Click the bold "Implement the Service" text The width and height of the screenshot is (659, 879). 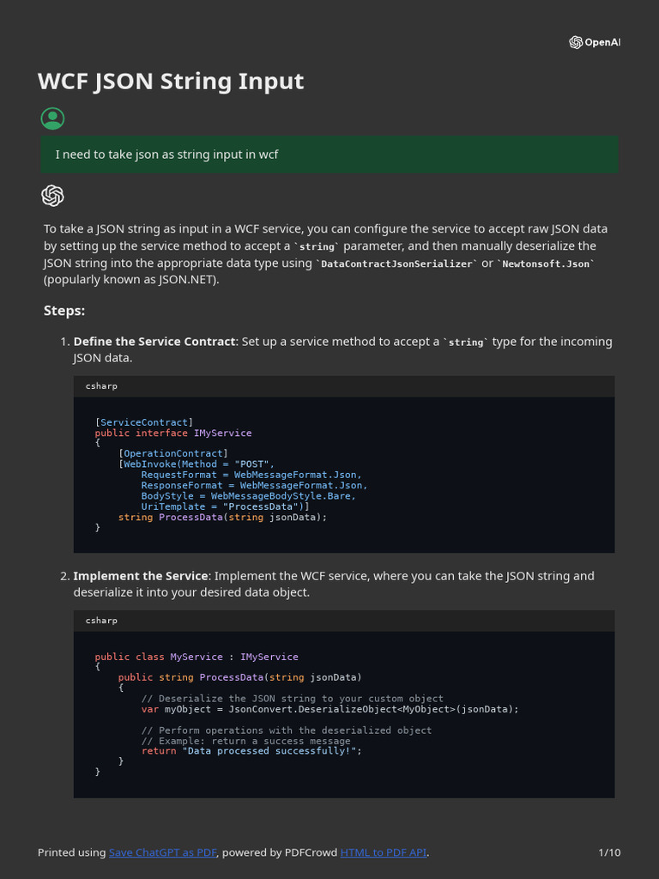[x=141, y=576]
